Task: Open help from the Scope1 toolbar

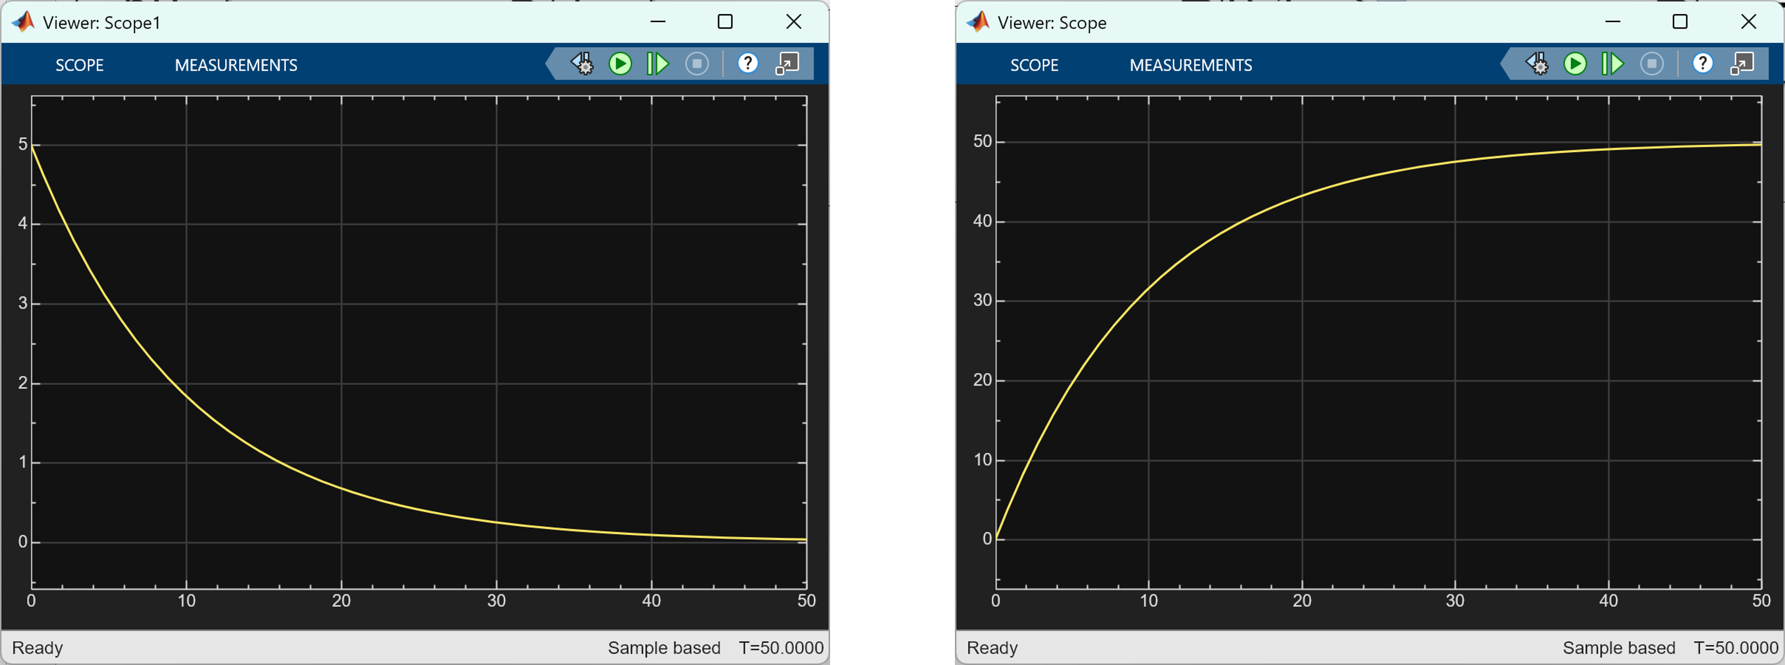Action: (747, 64)
